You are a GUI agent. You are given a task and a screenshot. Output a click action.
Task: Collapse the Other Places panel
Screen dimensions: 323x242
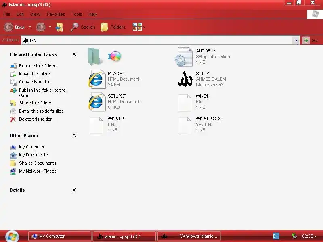click(x=74, y=136)
